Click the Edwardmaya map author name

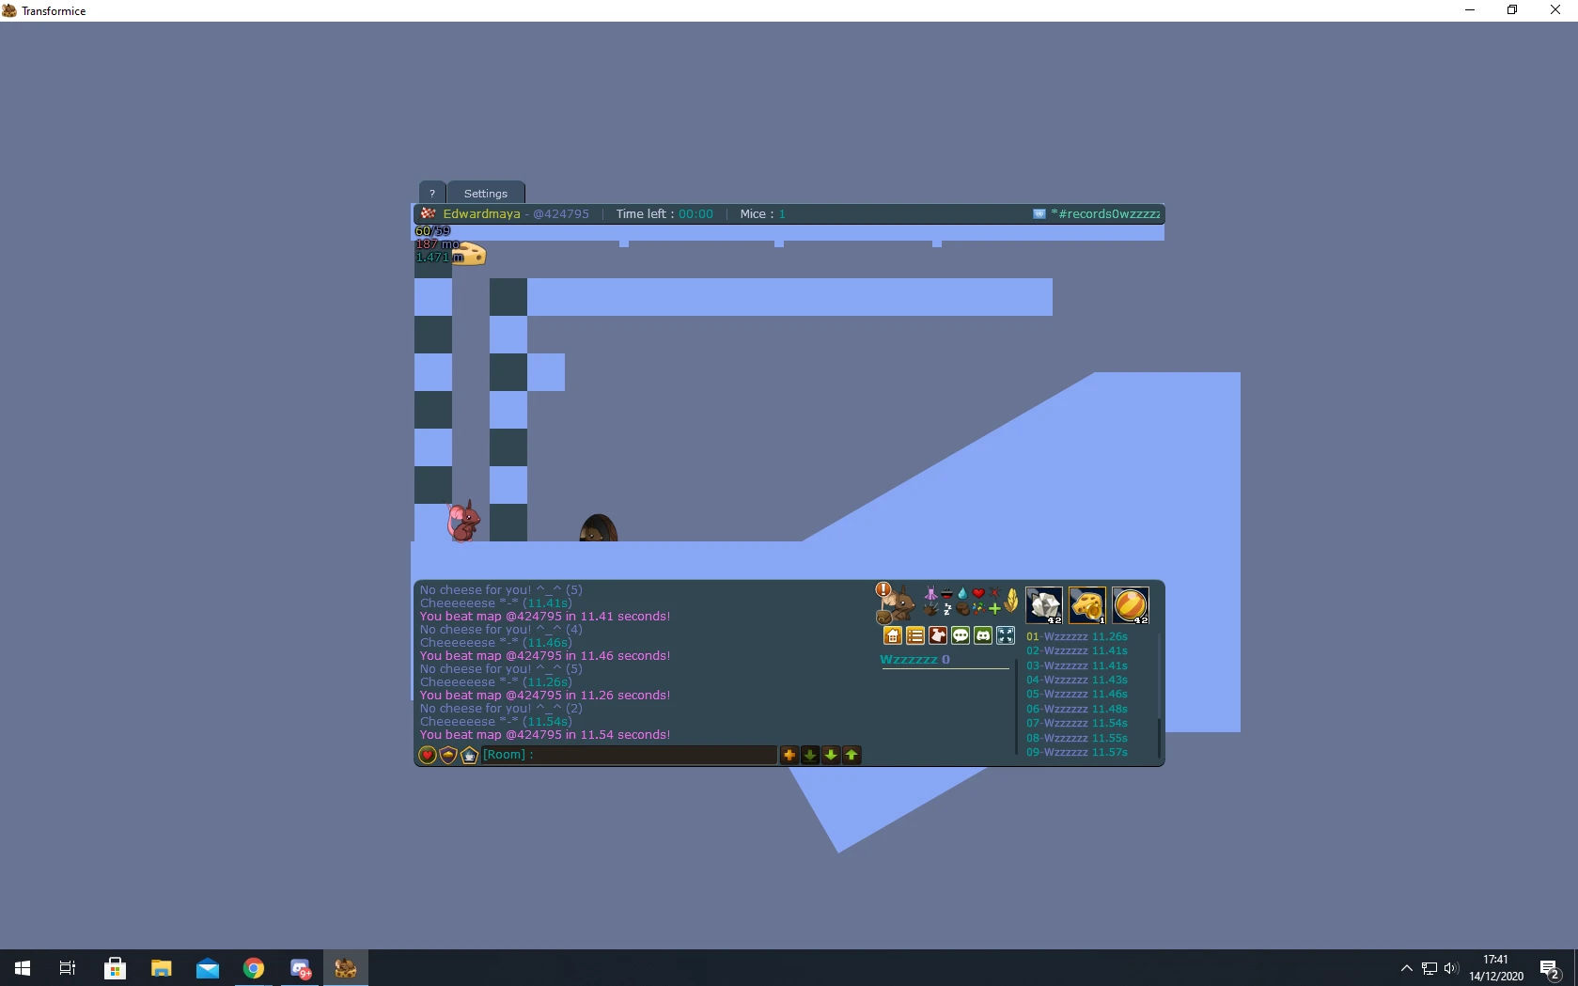click(x=481, y=214)
